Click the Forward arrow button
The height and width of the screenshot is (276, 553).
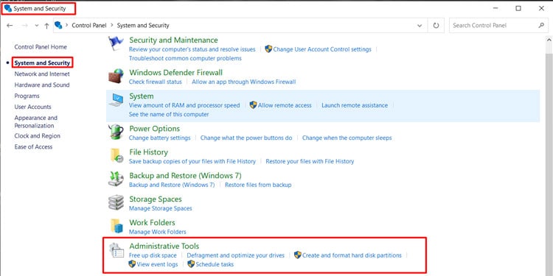point(24,25)
